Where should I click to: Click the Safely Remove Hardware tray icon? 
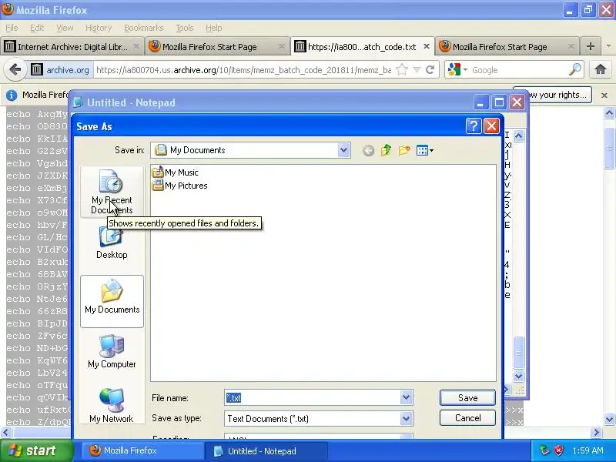pyautogui.click(x=544, y=450)
